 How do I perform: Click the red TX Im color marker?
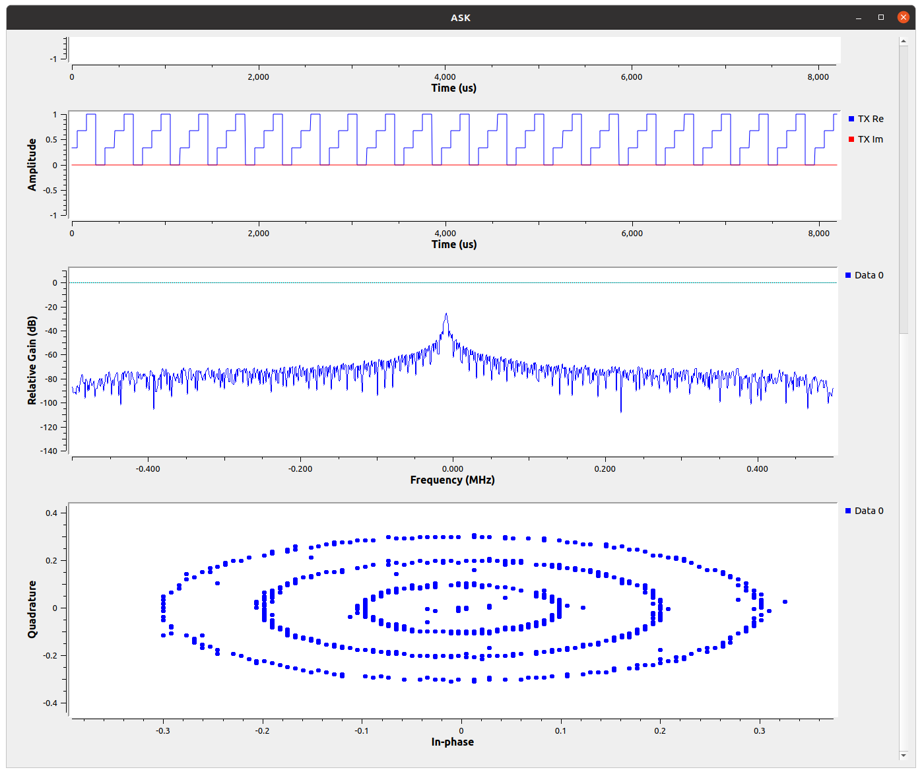(x=851, y=139)
